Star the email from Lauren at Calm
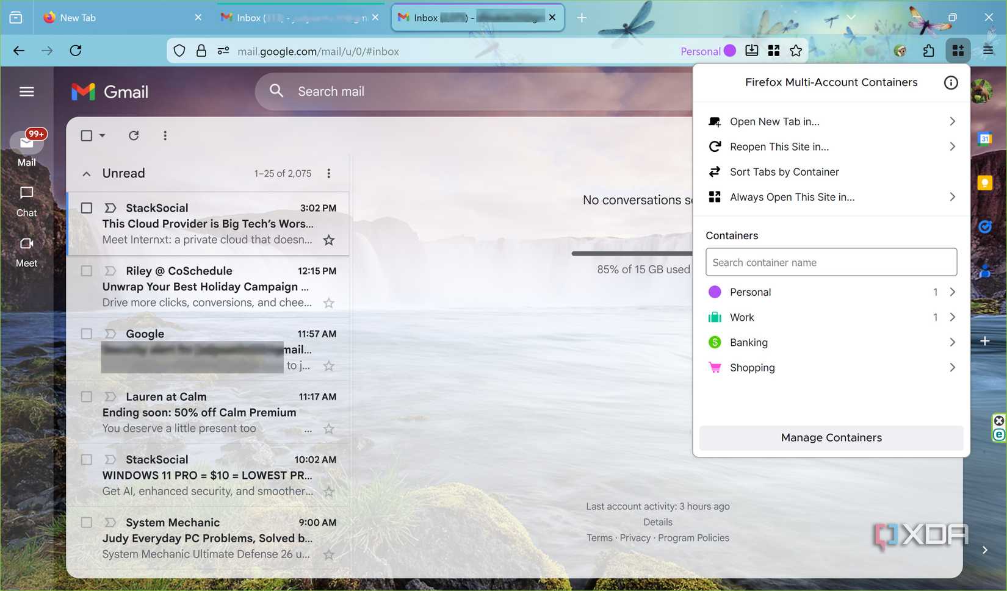 pyautogui.click(x=328, y=428)
